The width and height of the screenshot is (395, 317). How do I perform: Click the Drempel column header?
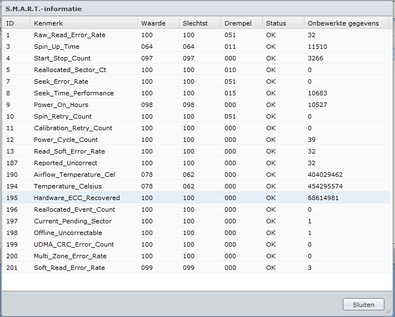241,23
